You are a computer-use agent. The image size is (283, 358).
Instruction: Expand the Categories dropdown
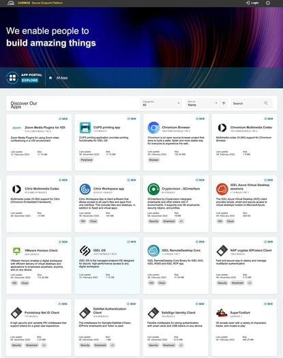click(x=161, y=104)
